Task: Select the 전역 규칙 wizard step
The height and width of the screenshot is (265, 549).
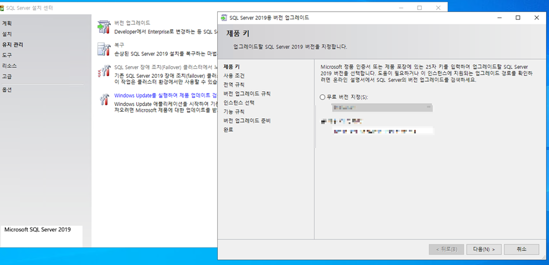Action: click(x=234, y=85)
